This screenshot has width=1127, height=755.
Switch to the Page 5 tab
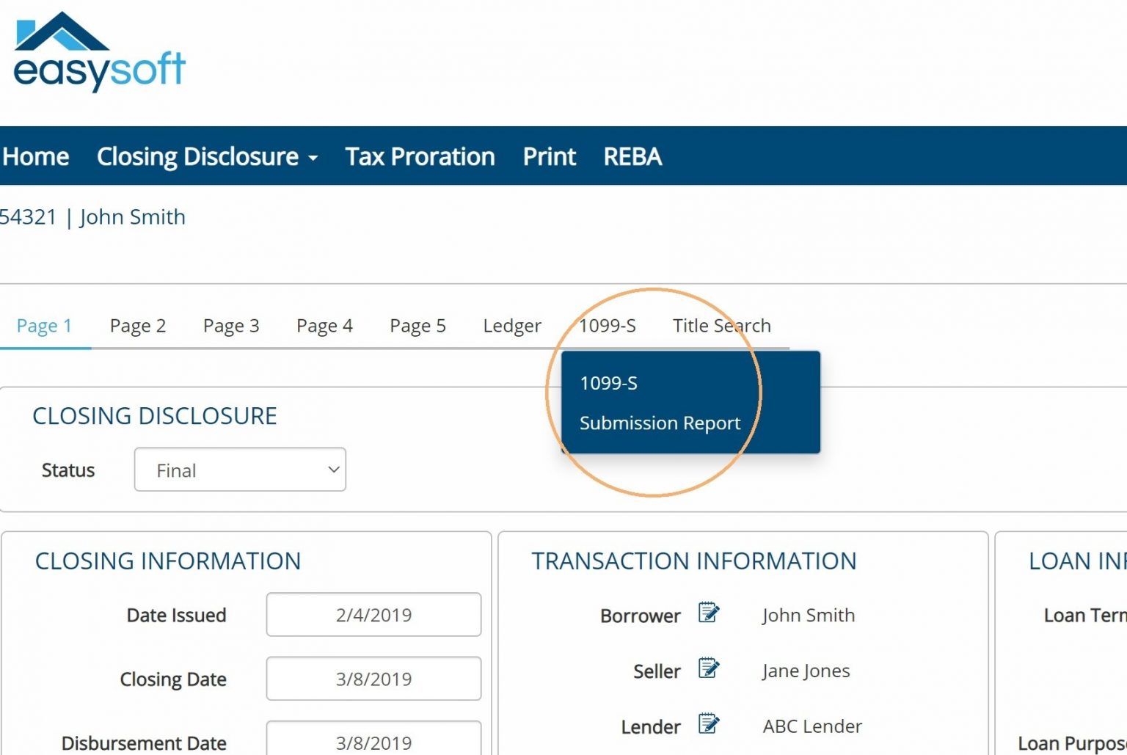click(417, 325)
